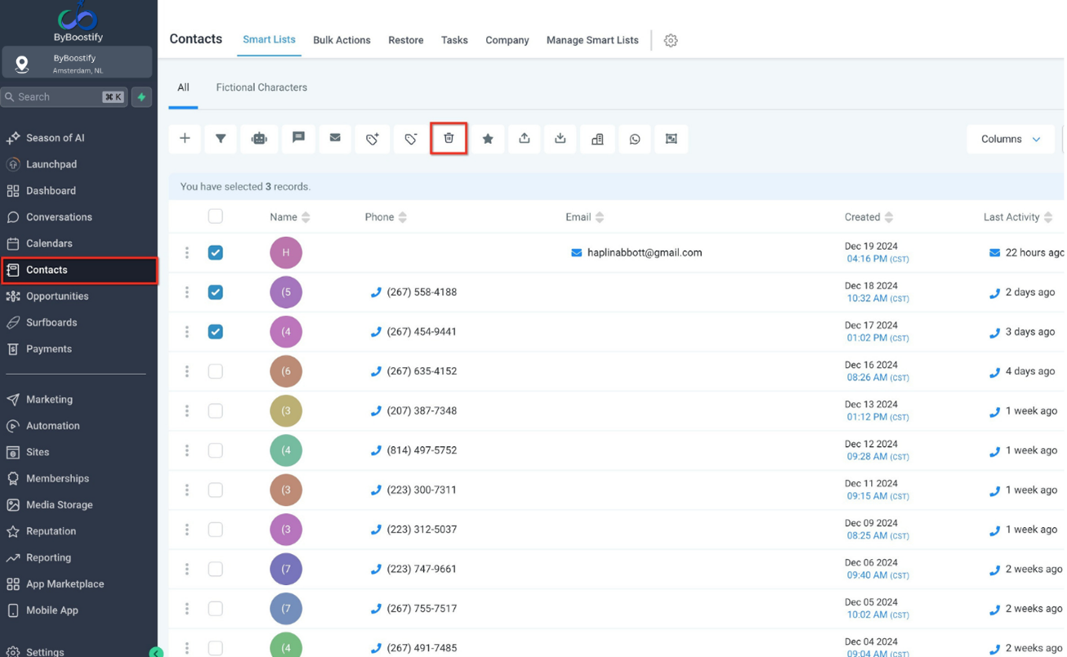Expand the Columns dropdown
Viewport: 1067px width, 657px height.
coord(1011,139)
